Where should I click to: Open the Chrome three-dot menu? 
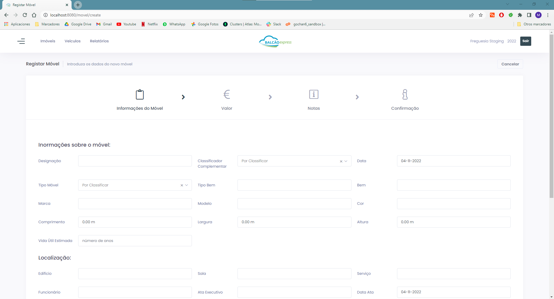coord(548,15)
